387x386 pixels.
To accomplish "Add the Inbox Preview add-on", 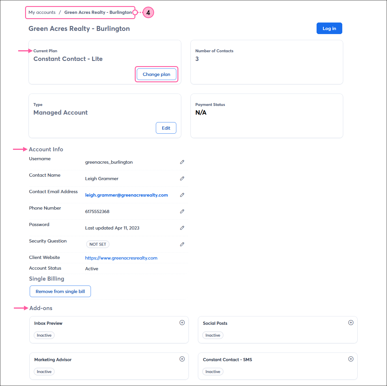I will tap(182, 322).
